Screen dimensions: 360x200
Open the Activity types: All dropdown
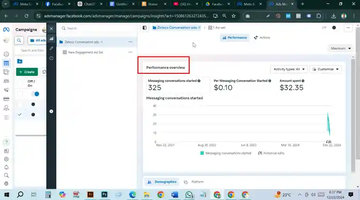point(289,69)
